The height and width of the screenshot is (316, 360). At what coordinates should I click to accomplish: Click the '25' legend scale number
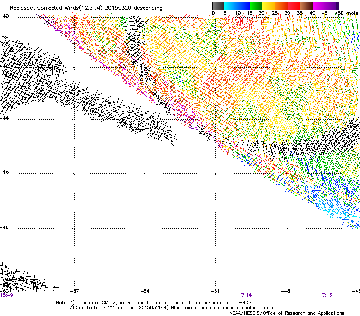coord(275,13)
